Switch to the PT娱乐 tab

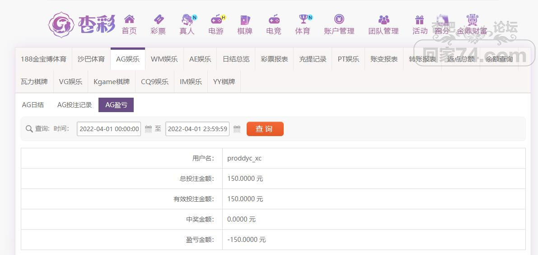pos(349,59)
